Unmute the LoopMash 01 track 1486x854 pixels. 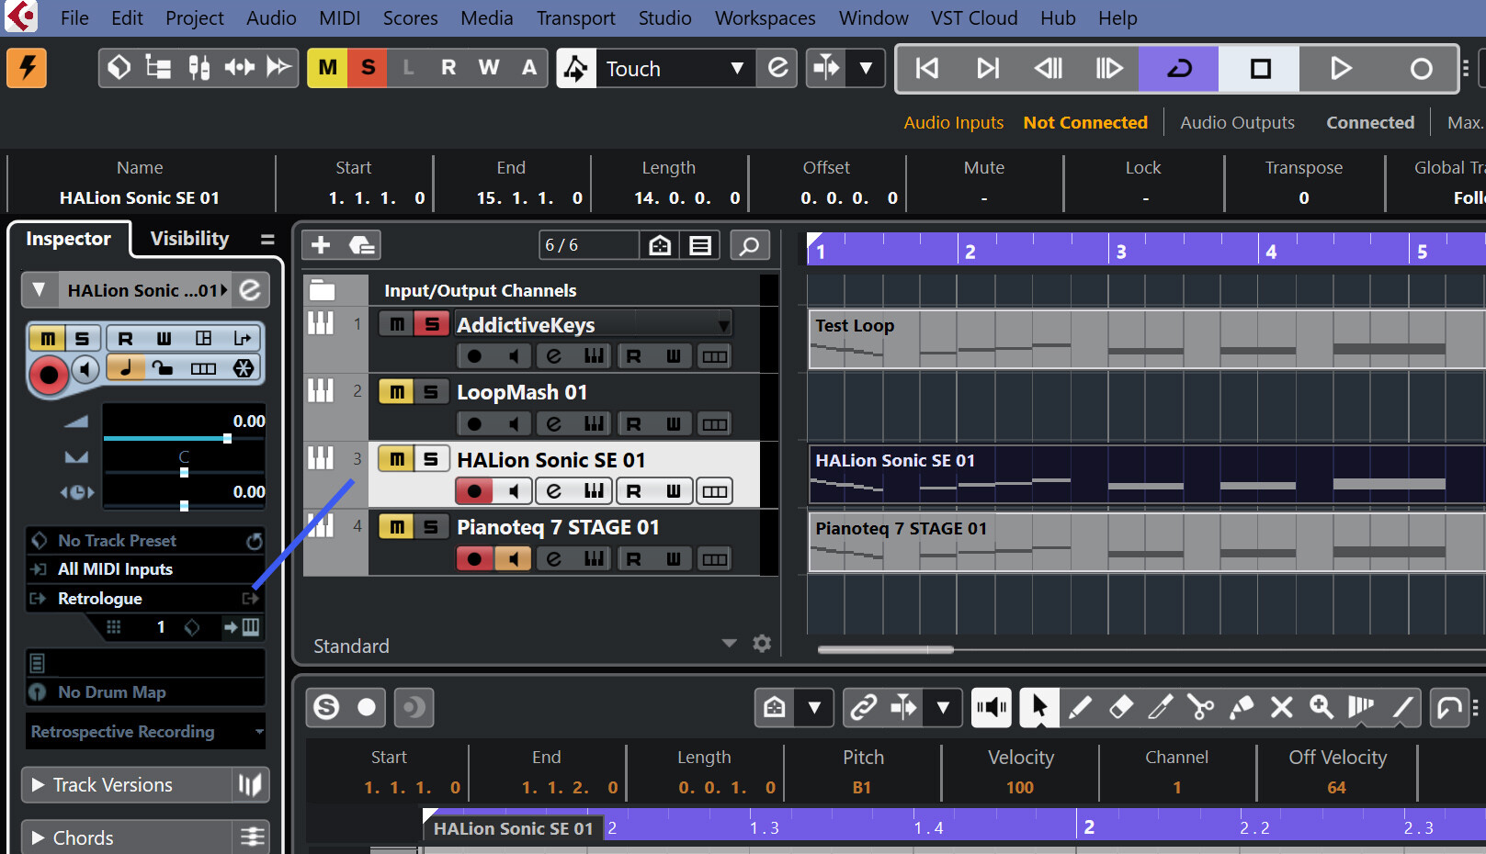tap(396, 392)
